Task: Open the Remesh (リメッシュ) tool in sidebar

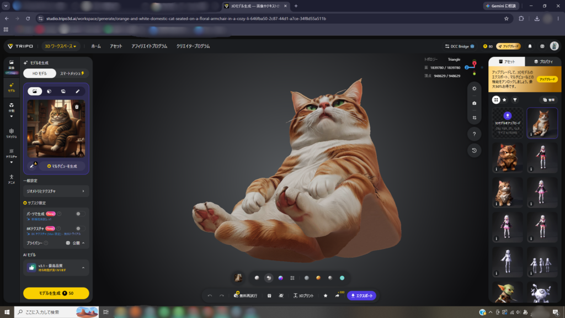Action: click(11, 132)
